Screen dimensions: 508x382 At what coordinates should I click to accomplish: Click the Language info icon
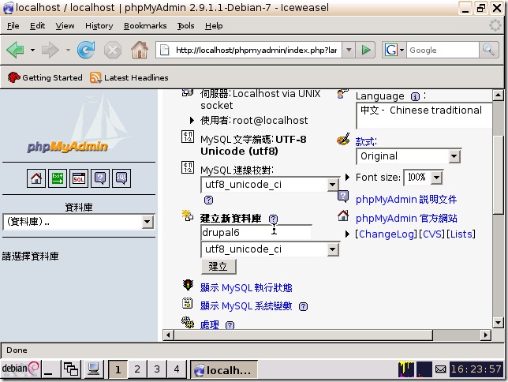(x=415, y=96)
